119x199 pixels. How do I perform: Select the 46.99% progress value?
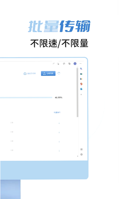[x=59, y=97]
